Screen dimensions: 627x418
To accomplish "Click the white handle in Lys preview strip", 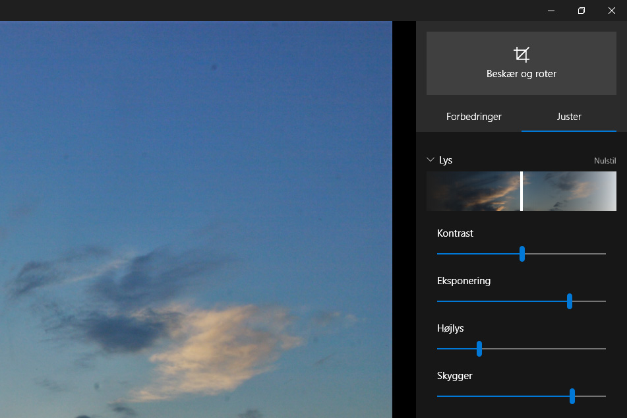I will pyautogui.click(x=522, y=191).
